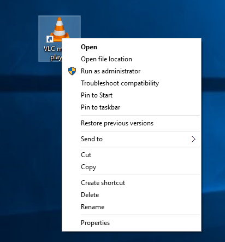The height and width of the screenshot is (242, 225).
Task: Expand the Send to submenu arrow
Action: tap(193, 139)
